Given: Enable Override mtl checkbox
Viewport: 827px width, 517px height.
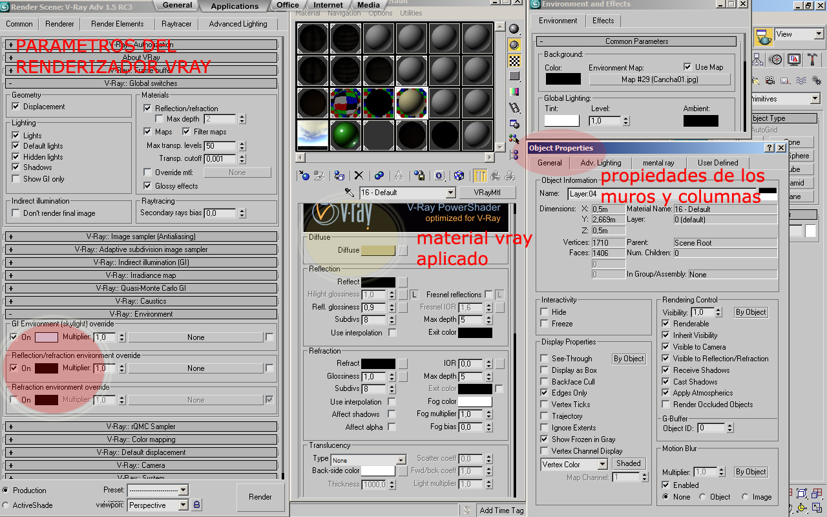Looking at the screenshot, I should click(x=147, y=173).
